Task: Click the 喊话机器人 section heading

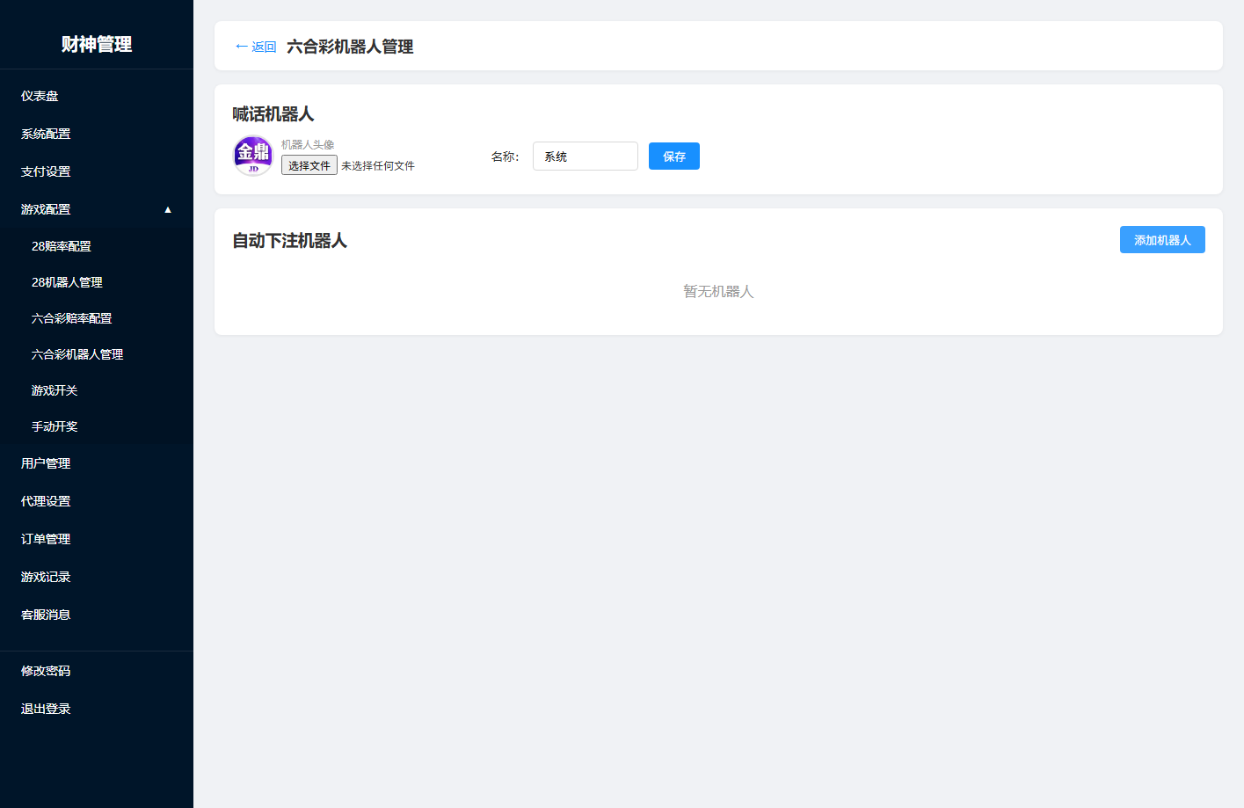Action: 273,114
